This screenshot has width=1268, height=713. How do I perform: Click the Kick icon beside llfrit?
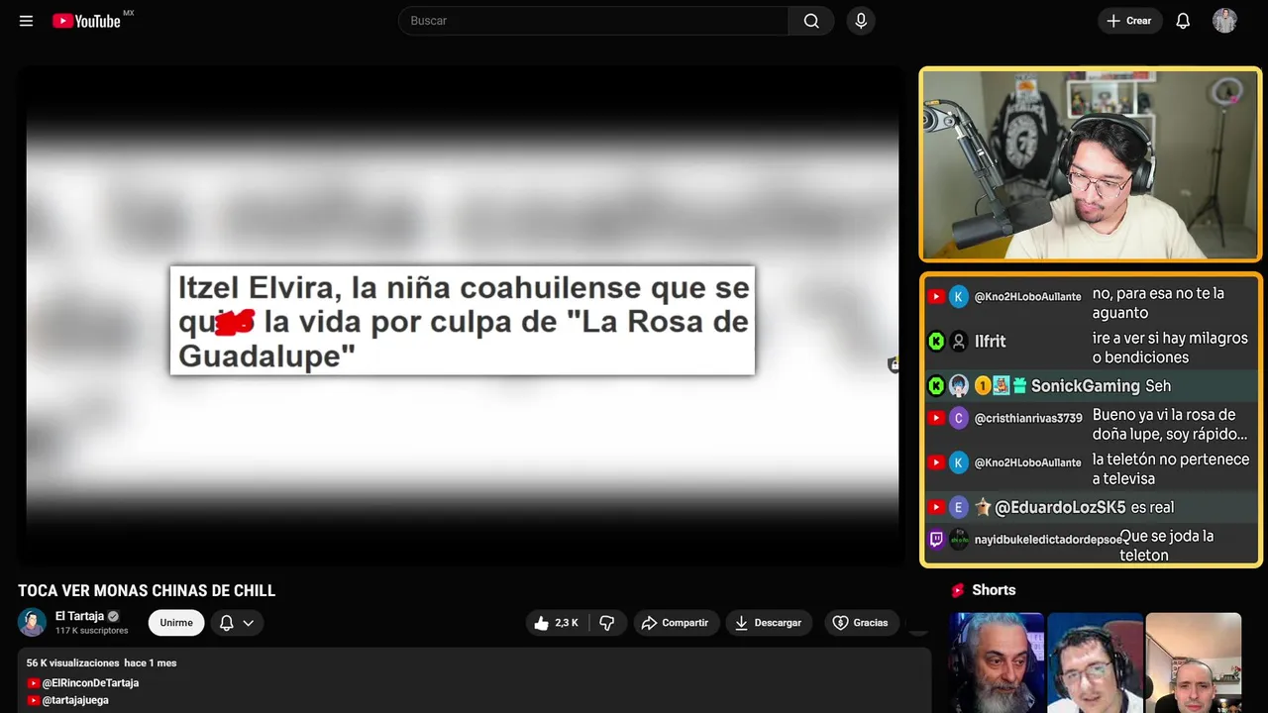pos(936,342)
